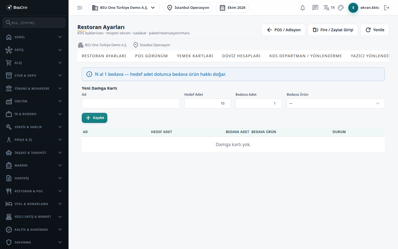Focus the Ad name input field

(131, 103)
